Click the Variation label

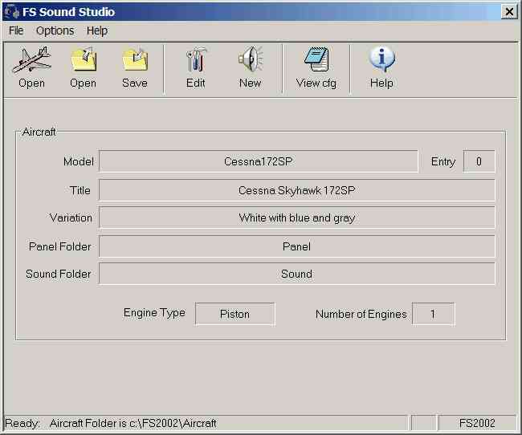[x=71, y=217]
